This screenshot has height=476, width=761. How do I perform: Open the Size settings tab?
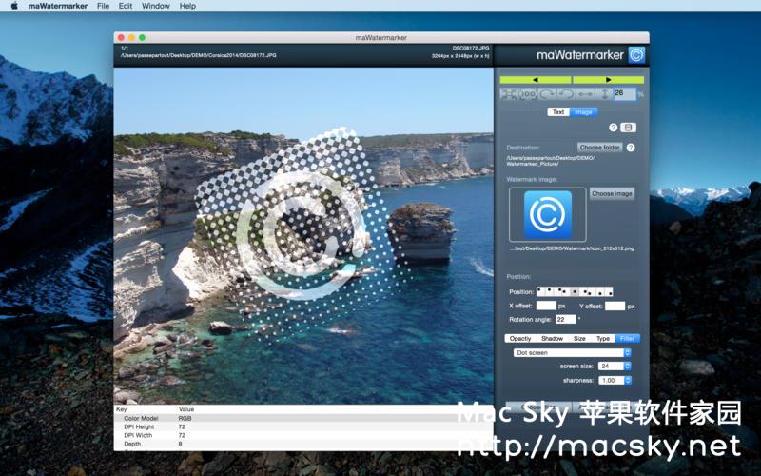click(579, 338)
